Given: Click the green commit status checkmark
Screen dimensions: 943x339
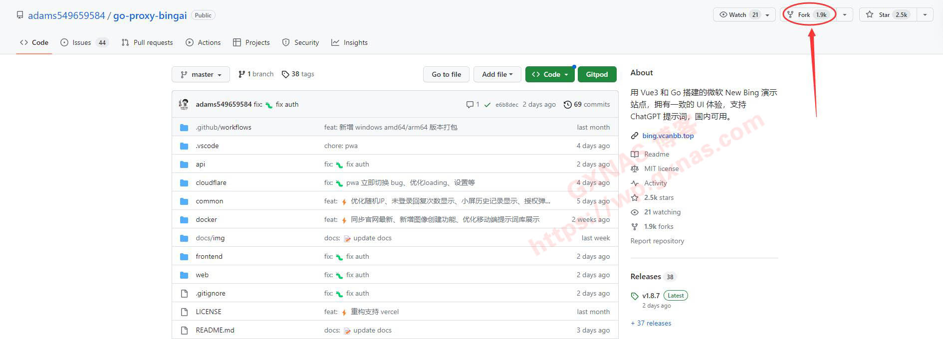Looking at the screenshot, I should pos(487,105).
